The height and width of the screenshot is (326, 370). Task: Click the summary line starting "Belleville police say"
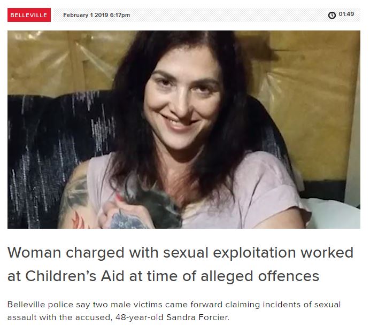[174, 305]
